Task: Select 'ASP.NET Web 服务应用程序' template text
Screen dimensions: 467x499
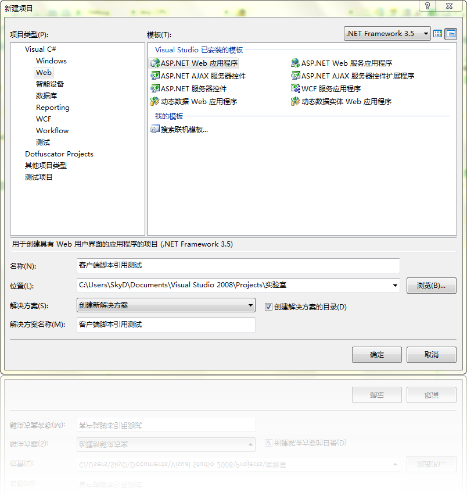Action: (347, 63)
